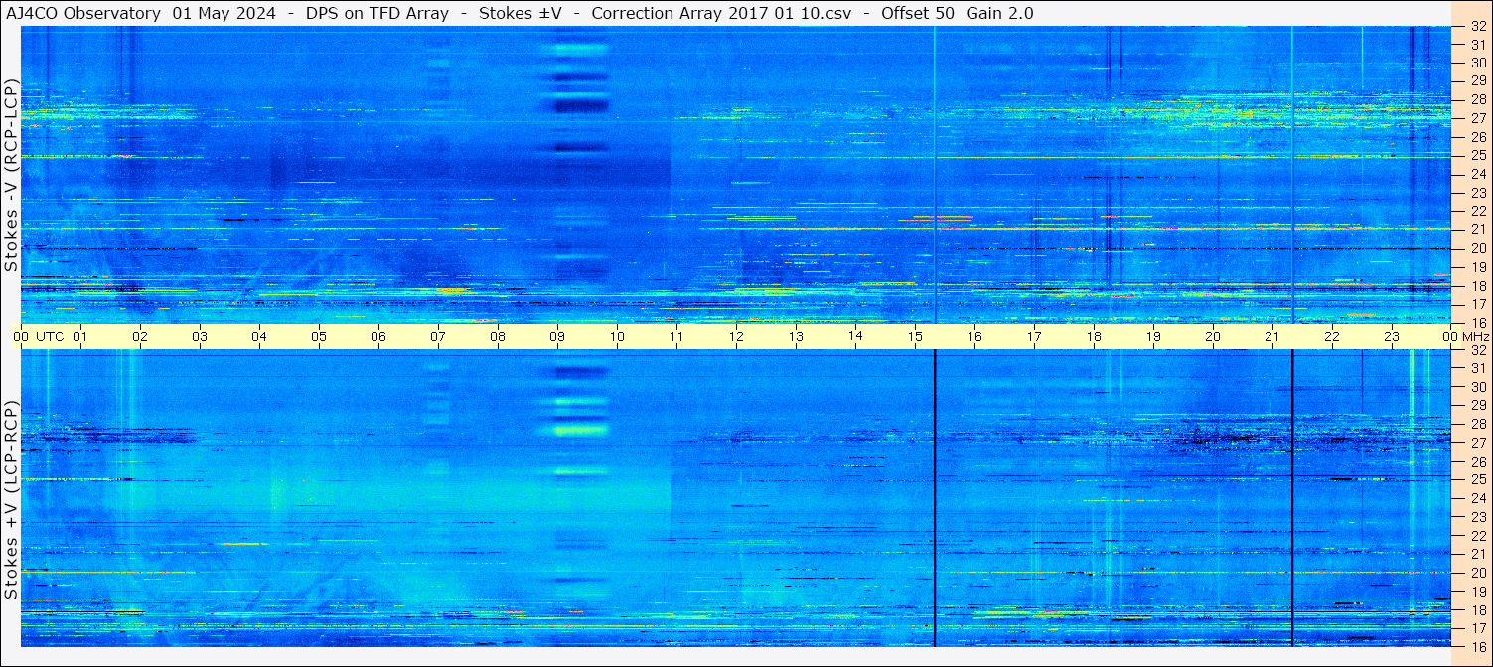Click the 19 MHz tick of Stokes +V panel
The width and height of the screenshot is (1493, 667).
(1477, 592)
